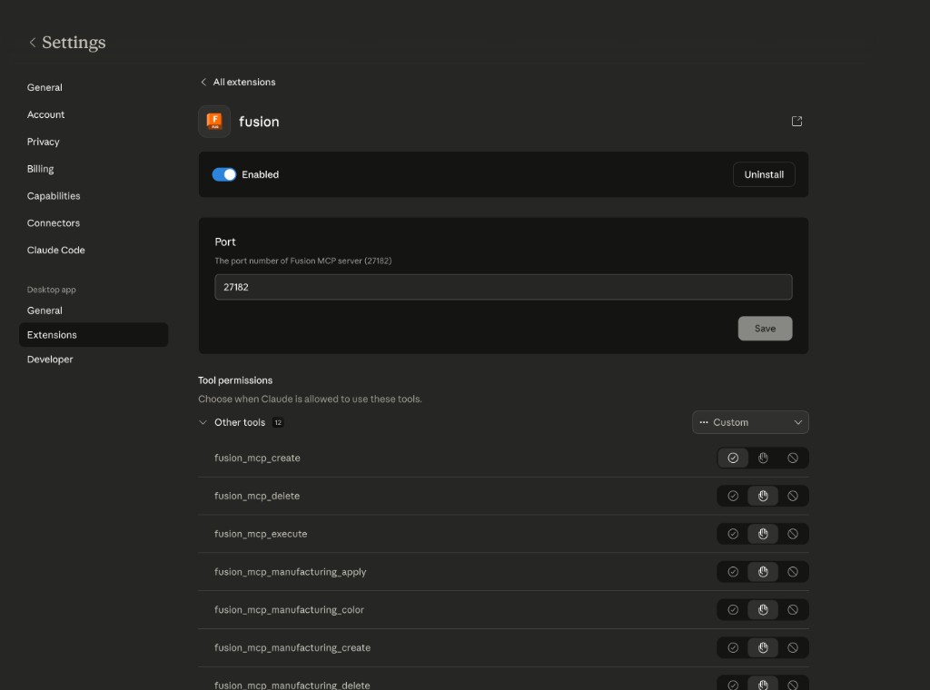Open Connectors settings

tap(54, 222)
